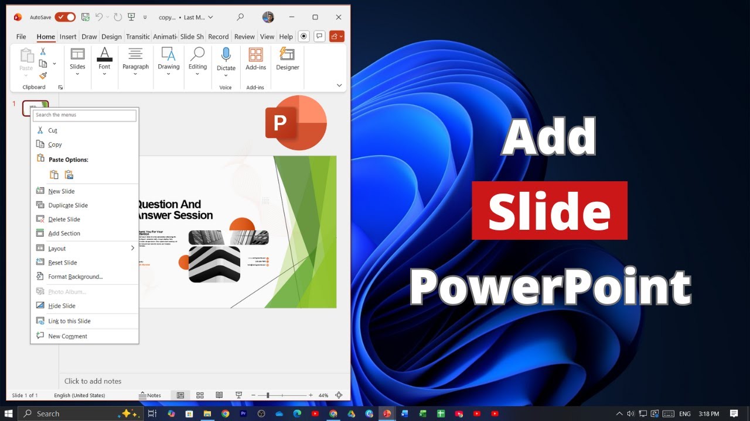Click the search magnifier in title bar
Image resolution: width=750 pixels, height=421 pixels.
(x=240, y=17)
